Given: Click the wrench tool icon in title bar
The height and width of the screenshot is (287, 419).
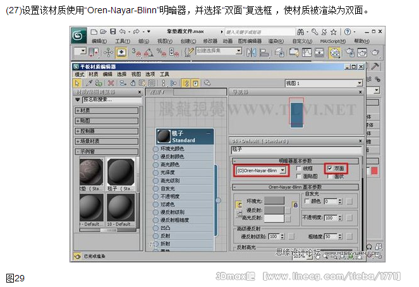Looking at the screenshot, I should click(315, 32).
